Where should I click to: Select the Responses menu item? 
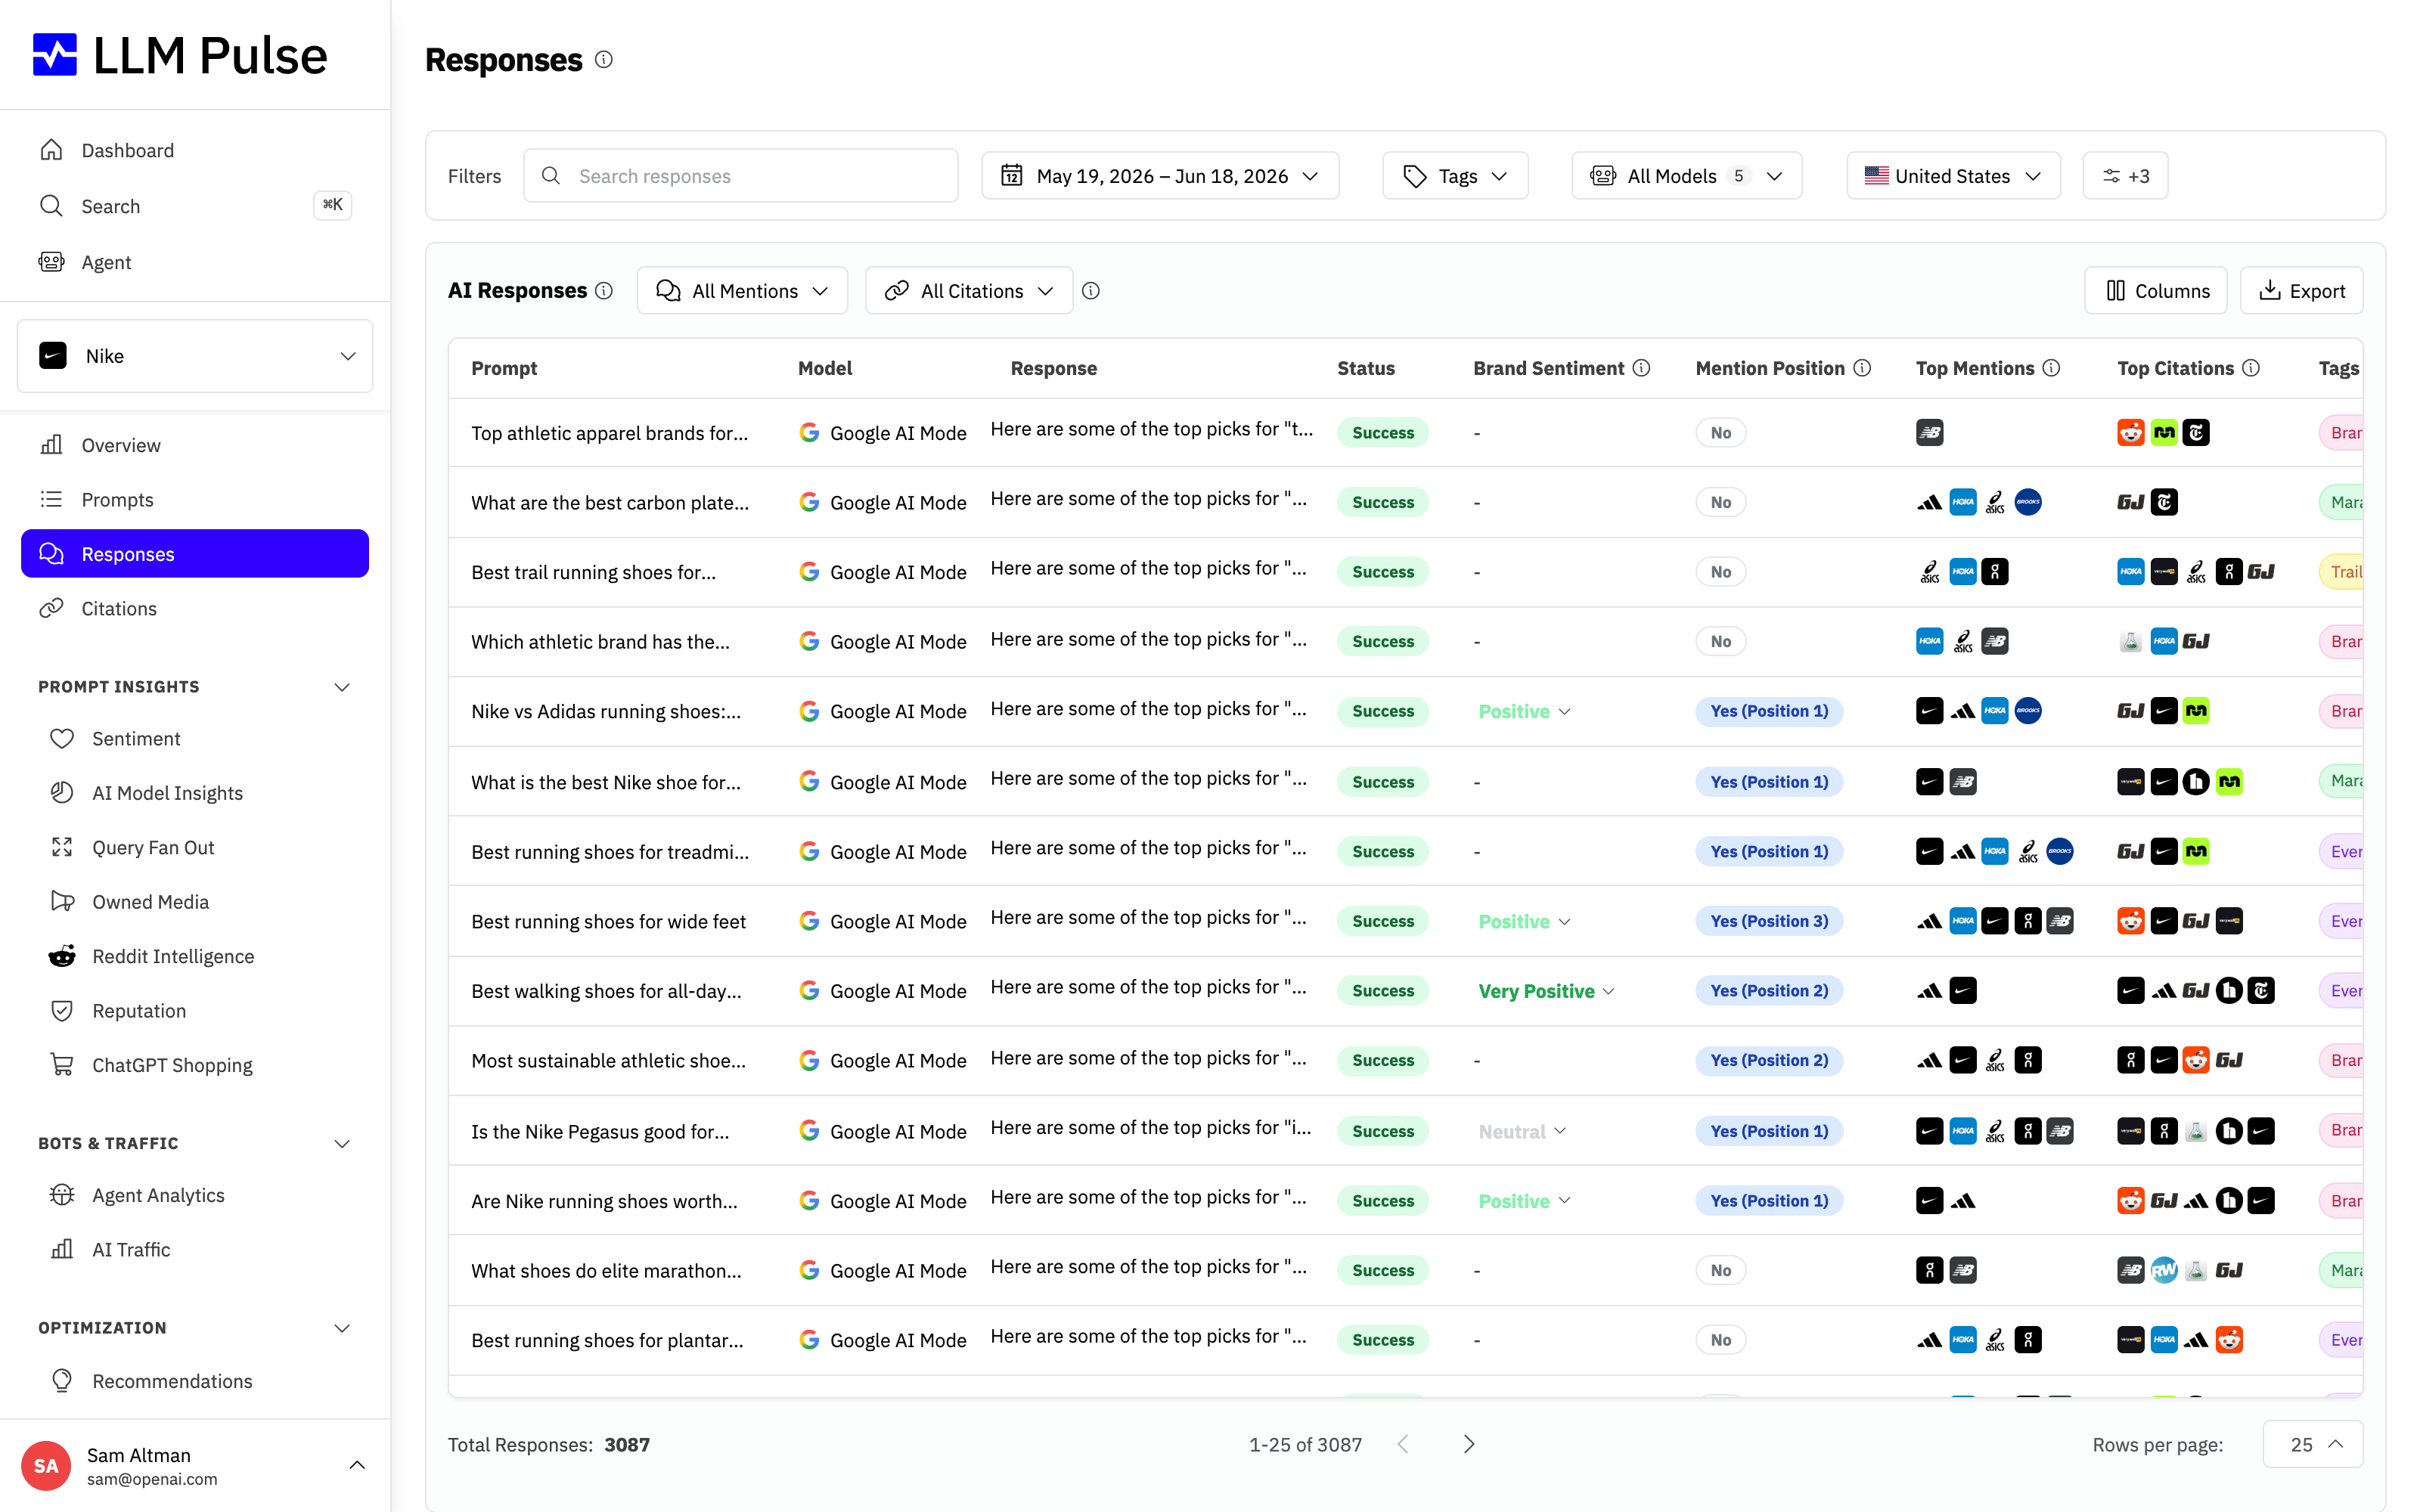coord(195,553)
